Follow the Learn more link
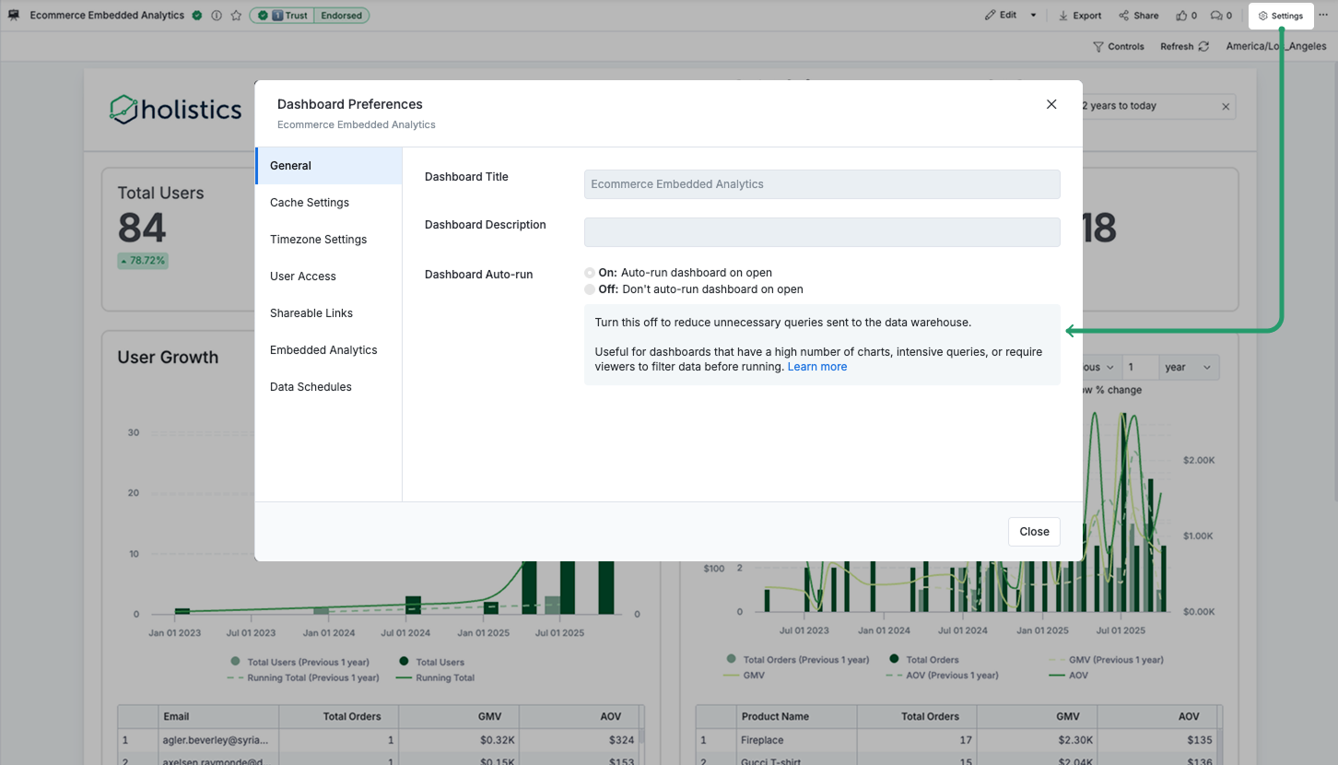 tap(816, 367)
